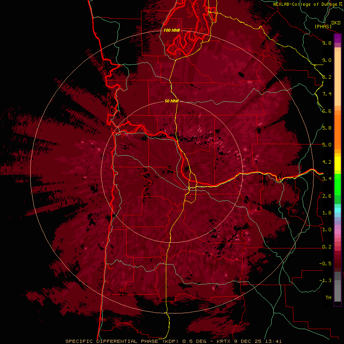
Task: Select the 6.6 legend value
Action: (x=327, y=111)
